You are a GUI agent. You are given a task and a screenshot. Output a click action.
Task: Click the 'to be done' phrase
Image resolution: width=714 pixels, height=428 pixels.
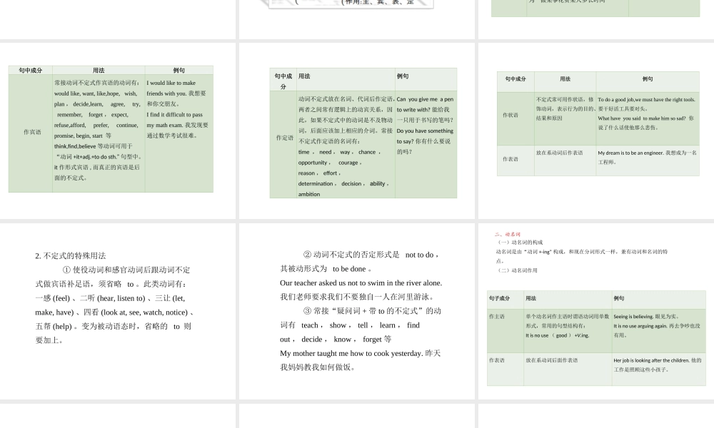pos(349,269)
